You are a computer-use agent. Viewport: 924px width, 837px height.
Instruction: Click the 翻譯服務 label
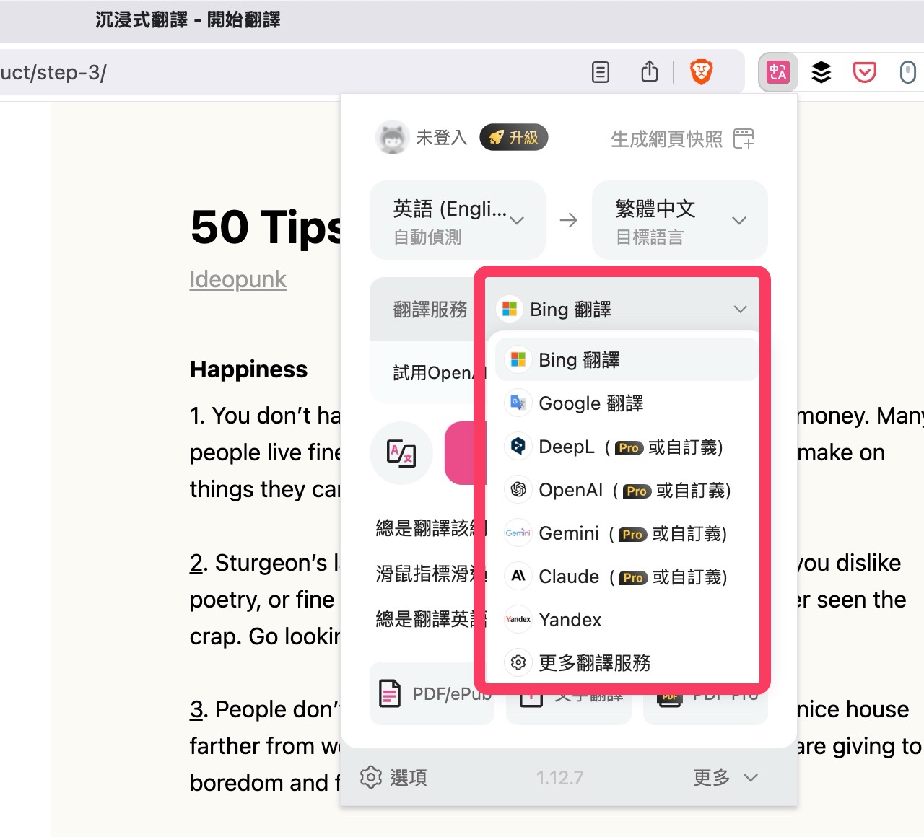pyautogui.click(x=430, y=310)
